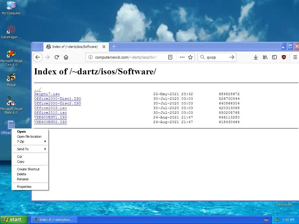The width and height of the screenshot is (299, 224).
Task: Toggle the sidebar icon in toolbar
Action: 274,57
